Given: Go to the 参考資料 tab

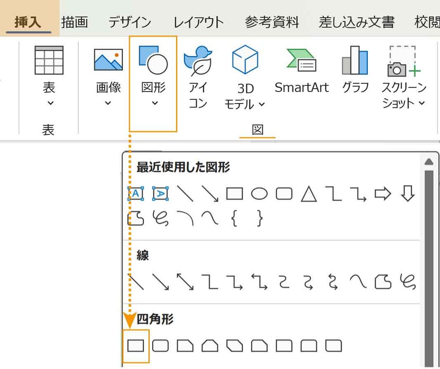Looking at the screenshot, I should [272, 22].
